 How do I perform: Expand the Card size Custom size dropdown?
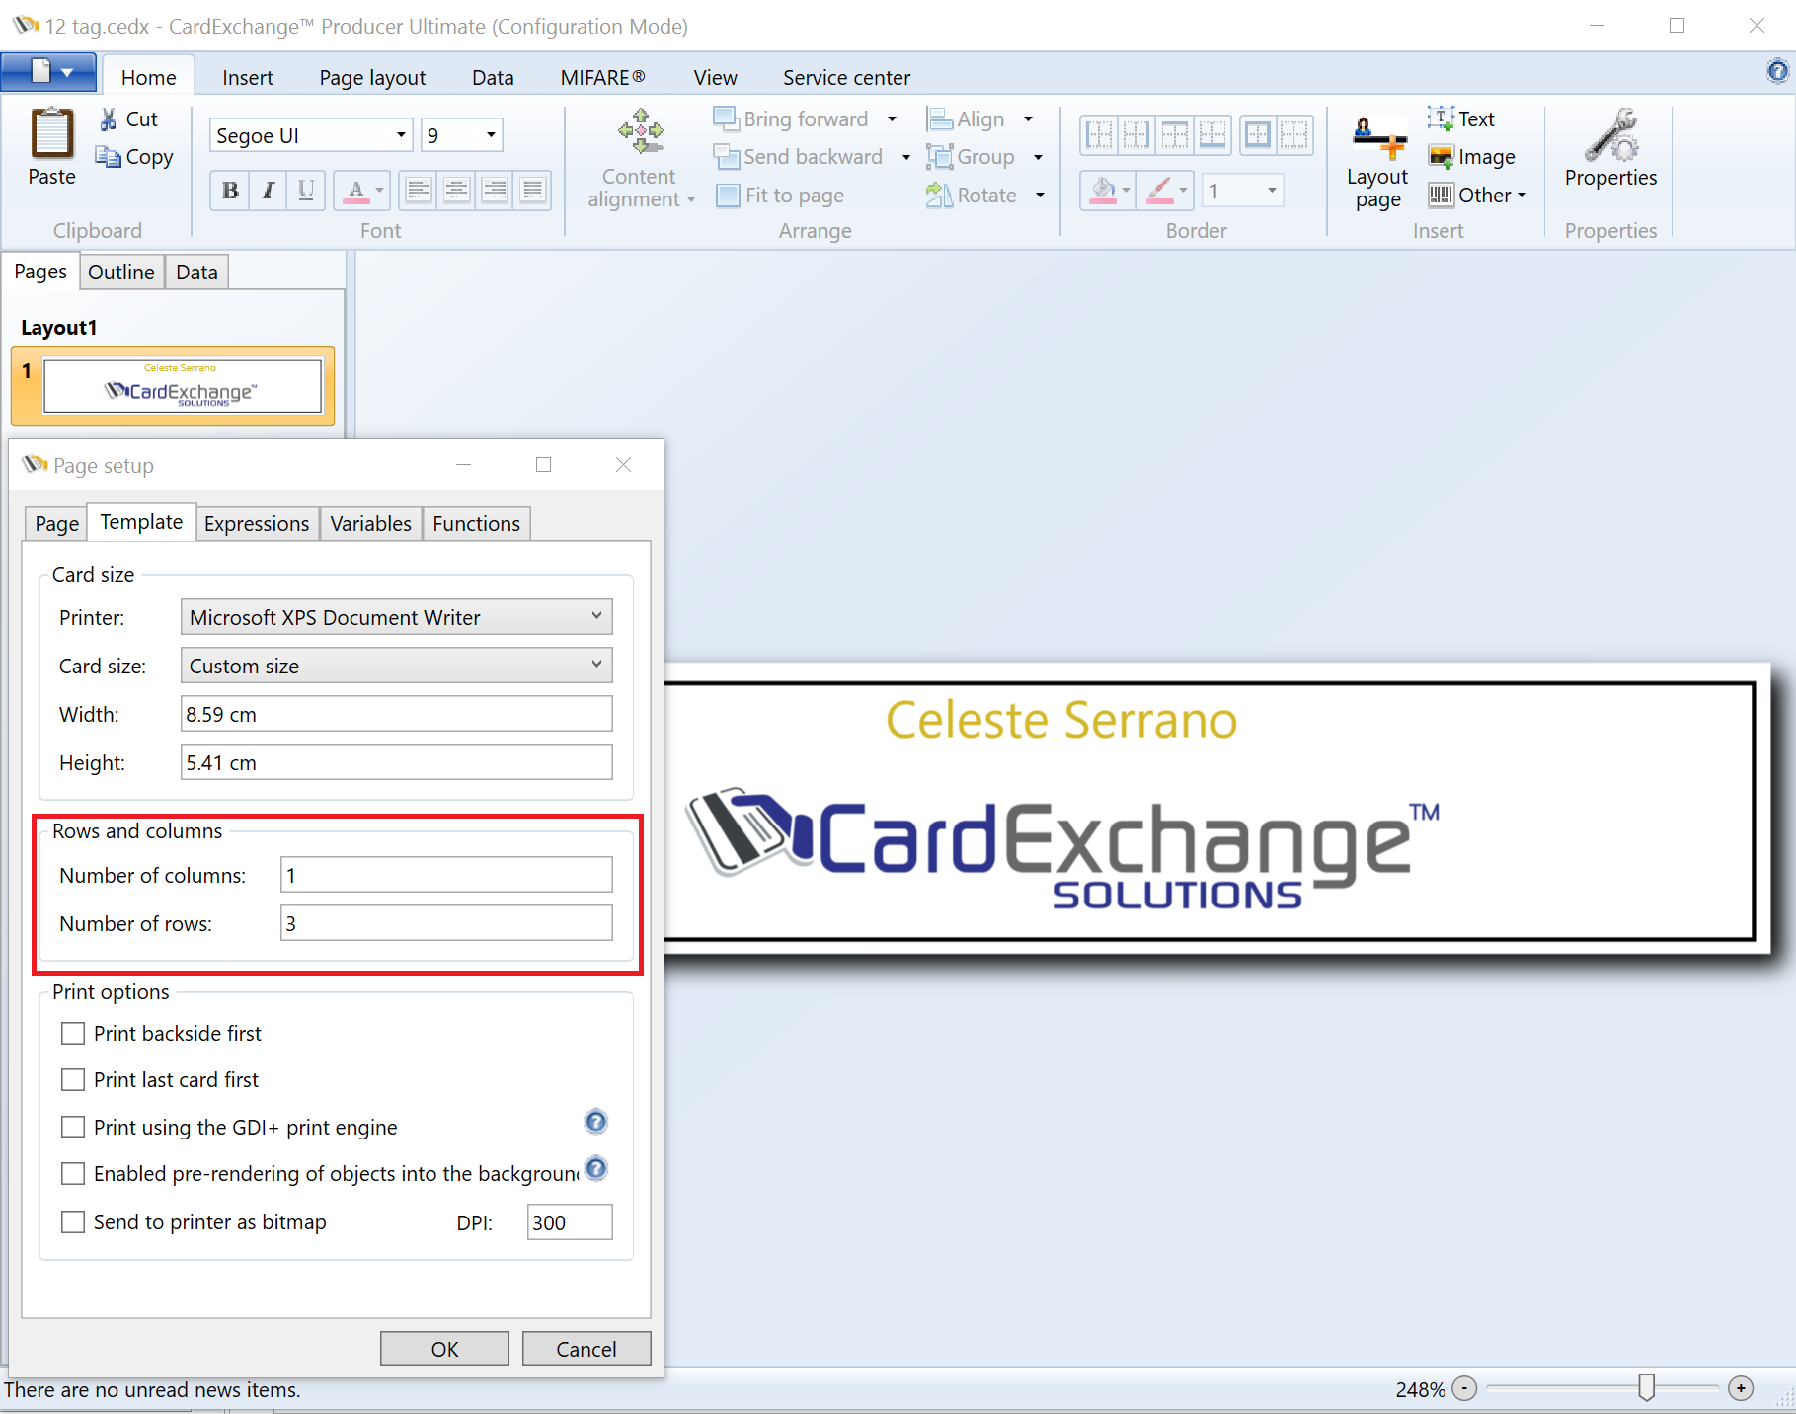(x=596, y=666)
